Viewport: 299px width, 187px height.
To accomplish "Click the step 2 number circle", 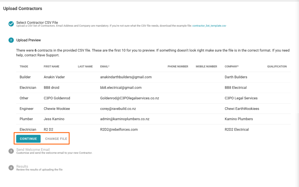I will pos(11,40).
